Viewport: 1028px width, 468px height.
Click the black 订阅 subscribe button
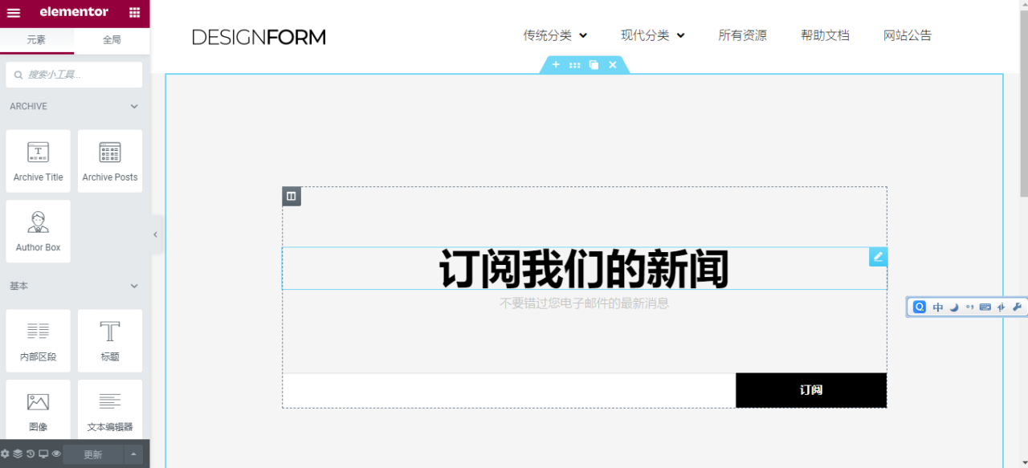click(810, 390)
